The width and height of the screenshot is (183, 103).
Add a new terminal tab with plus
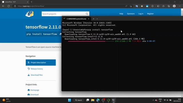click(x=94, y=19)
